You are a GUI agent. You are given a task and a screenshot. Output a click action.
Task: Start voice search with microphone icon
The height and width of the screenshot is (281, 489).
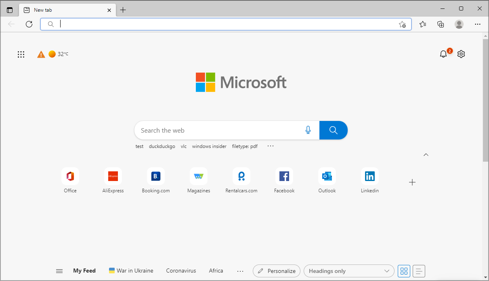[308, 130]
